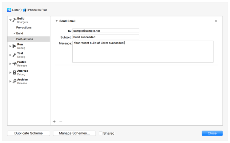Click into the Message text area

(x=143, y=52)
